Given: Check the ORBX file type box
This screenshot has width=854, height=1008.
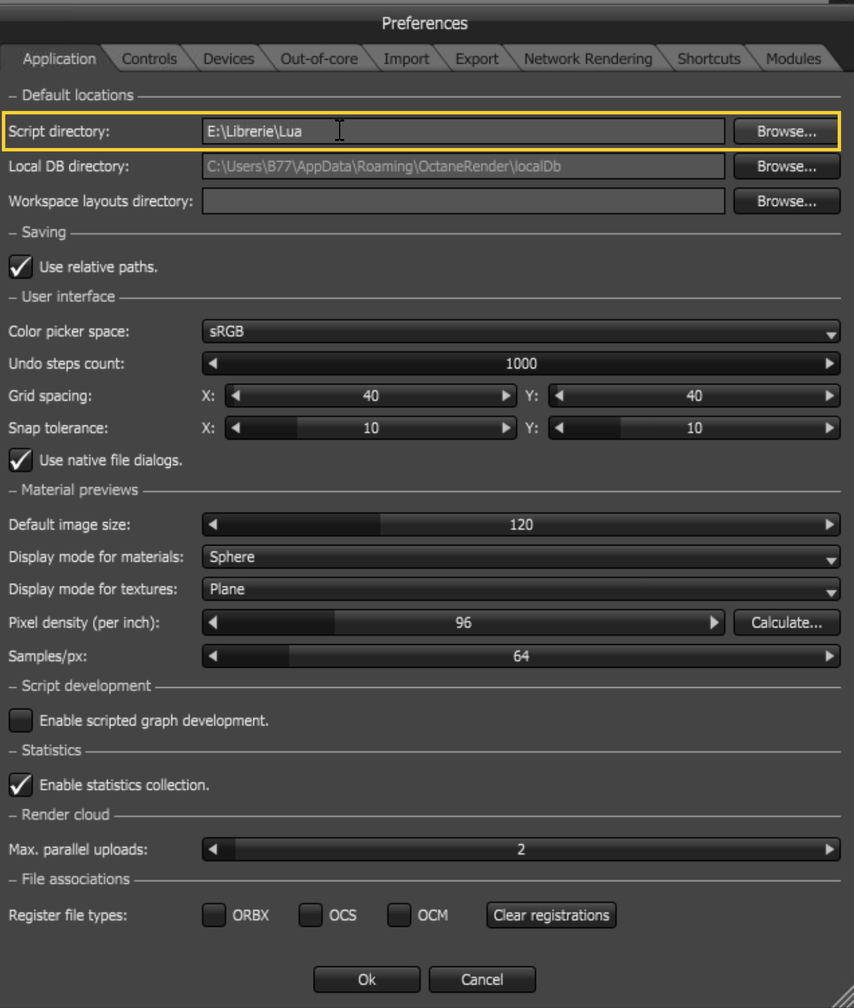Looking at the screenshot, I should [214, 915].
